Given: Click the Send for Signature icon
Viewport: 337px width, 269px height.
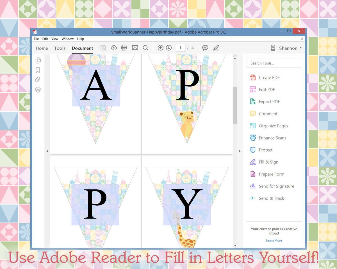Looking at the screenshot, I should pos(253,186).
